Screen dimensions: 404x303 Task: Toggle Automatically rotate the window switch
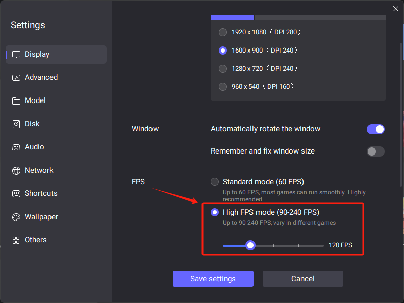(x=375, y=129)
